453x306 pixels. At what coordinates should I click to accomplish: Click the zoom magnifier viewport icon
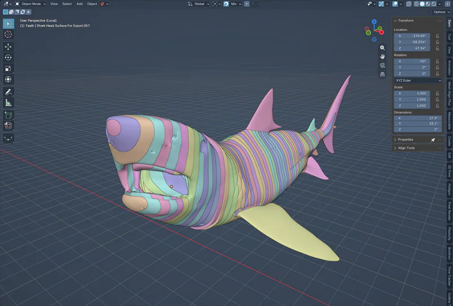[382, 48]
